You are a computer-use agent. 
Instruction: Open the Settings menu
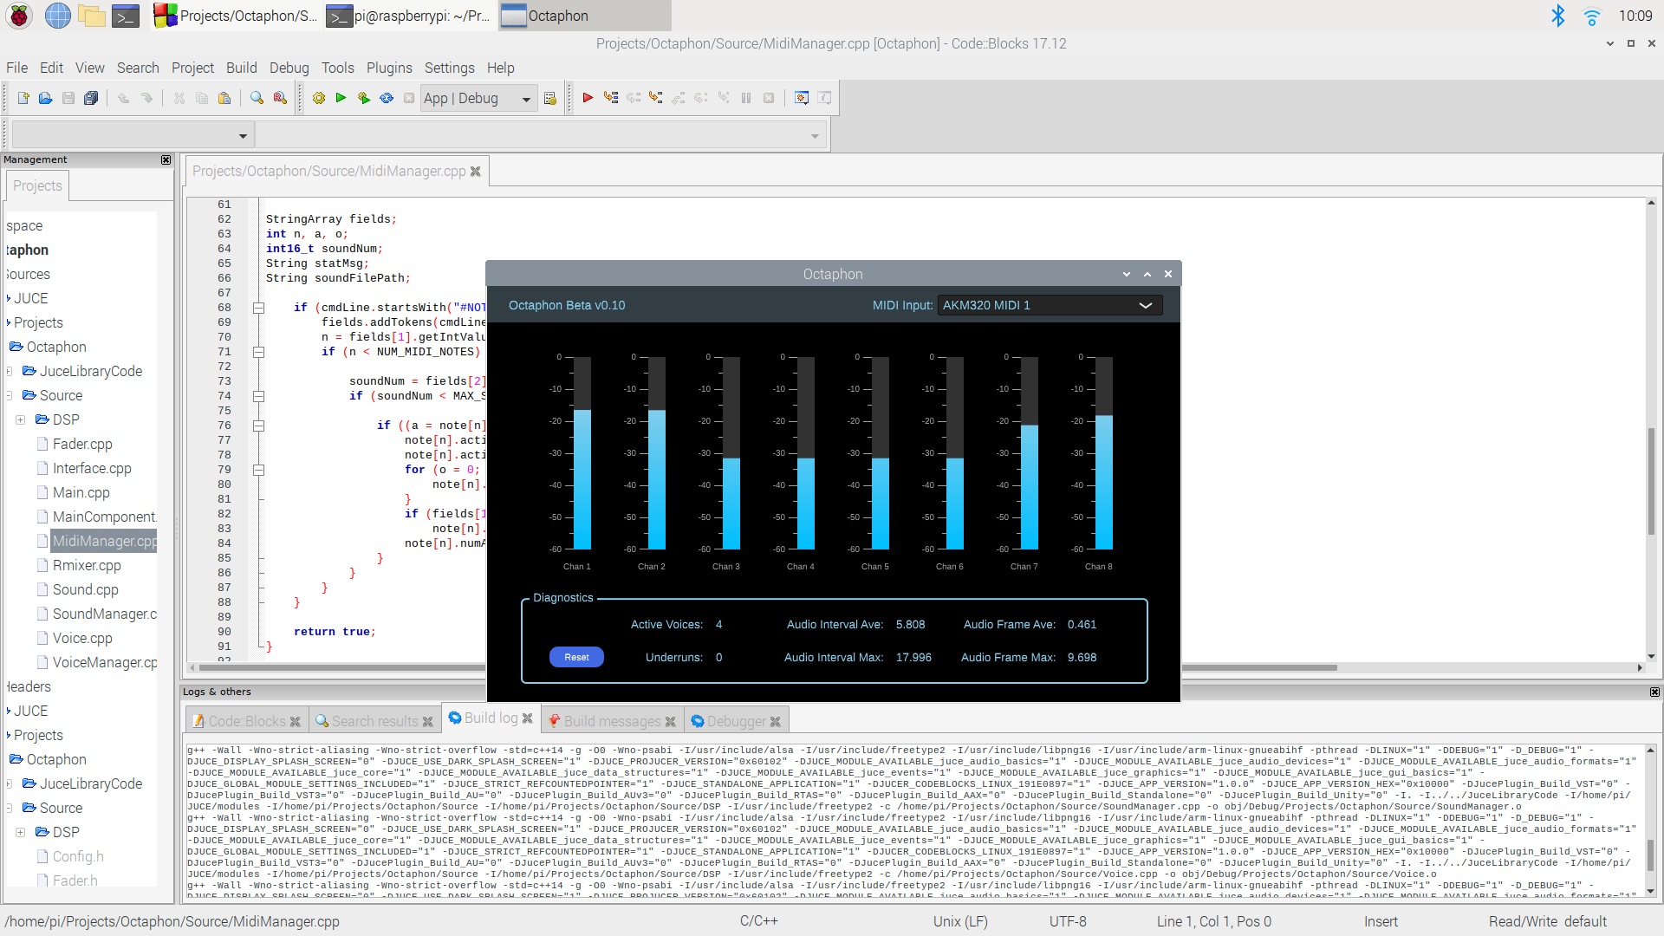(x=449, y=68)
